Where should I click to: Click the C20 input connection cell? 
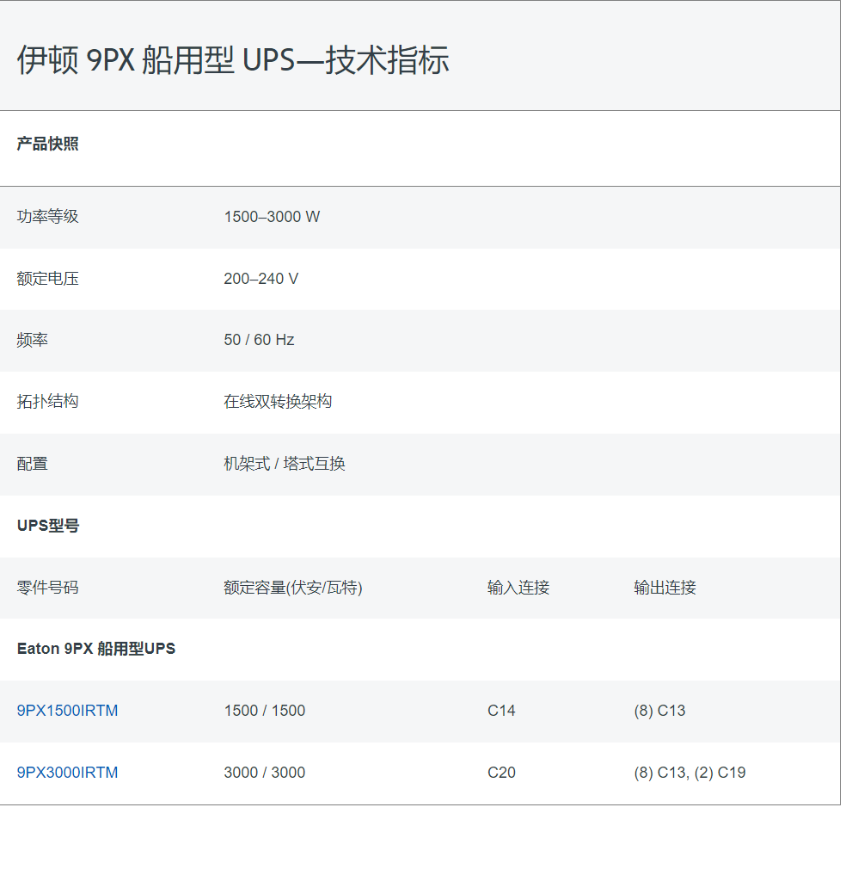pos(501,773)
